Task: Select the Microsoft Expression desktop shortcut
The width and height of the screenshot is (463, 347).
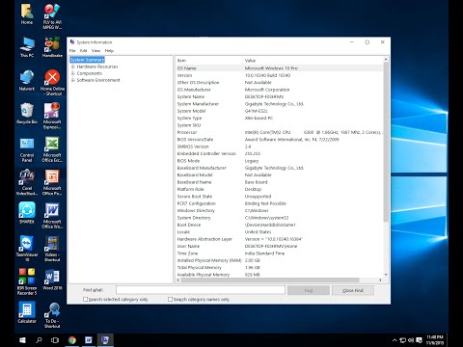Action: click(x=52, y=116)
